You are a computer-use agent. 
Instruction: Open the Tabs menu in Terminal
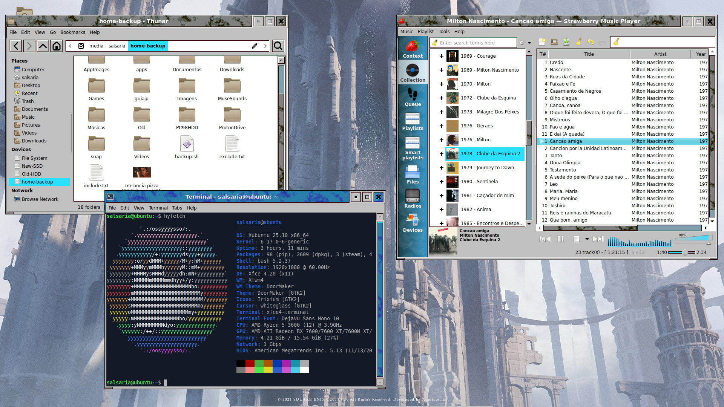coord(177,208)
